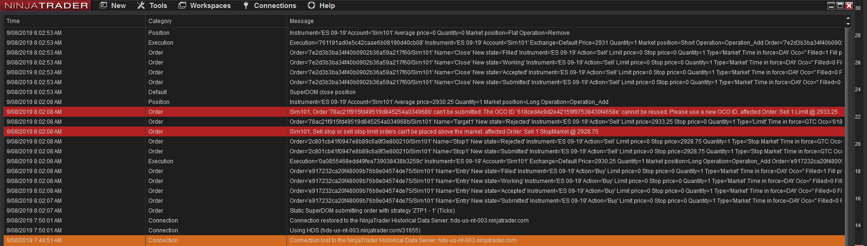Click the Message column header
Viewport: 867px width, 246px height.
pos(565,21)
